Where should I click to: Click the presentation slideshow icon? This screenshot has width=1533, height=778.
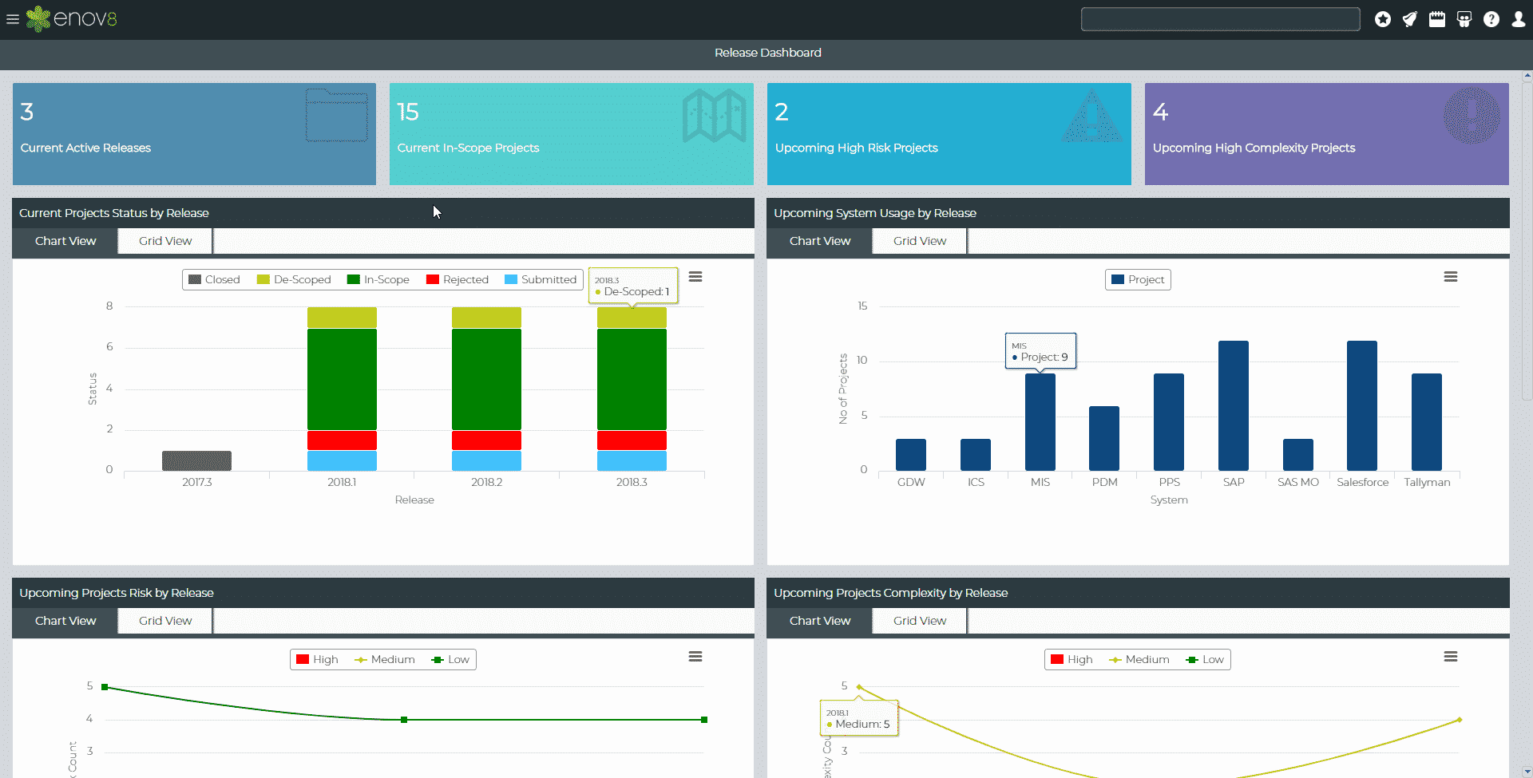(1464, 19)
